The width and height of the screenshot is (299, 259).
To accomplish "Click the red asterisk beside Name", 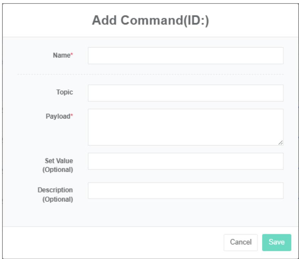I will pos(72,55).
